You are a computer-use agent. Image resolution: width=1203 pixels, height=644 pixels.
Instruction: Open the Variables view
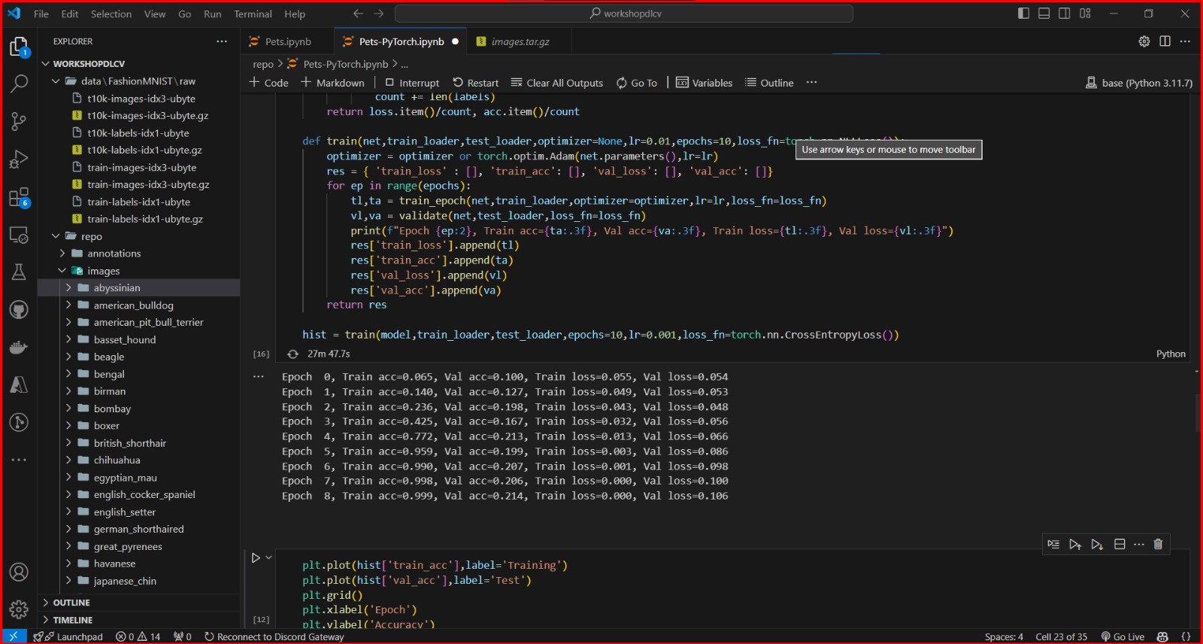pyautogui.click(x=705, y=83)
